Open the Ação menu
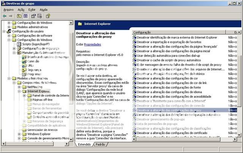 21,10
